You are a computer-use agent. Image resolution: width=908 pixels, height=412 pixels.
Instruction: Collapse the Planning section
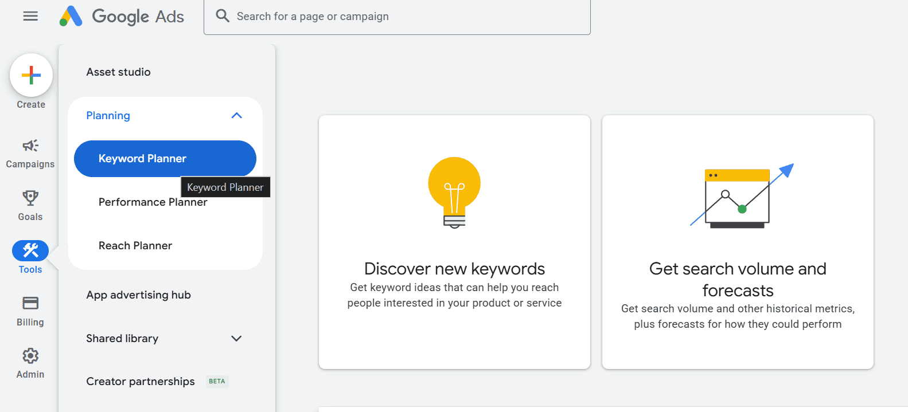pyautogui.click(x=236, y=115)
